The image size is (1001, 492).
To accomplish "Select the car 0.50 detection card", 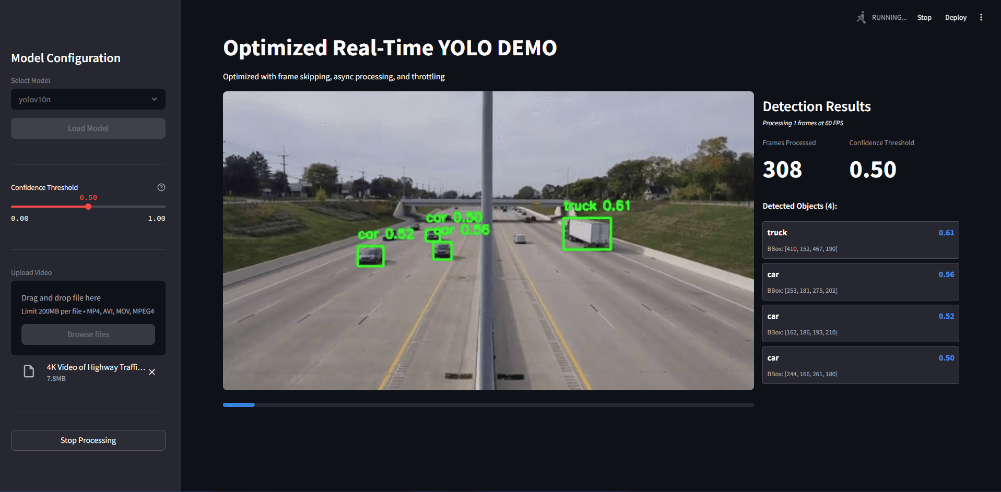I will (860, 365).
